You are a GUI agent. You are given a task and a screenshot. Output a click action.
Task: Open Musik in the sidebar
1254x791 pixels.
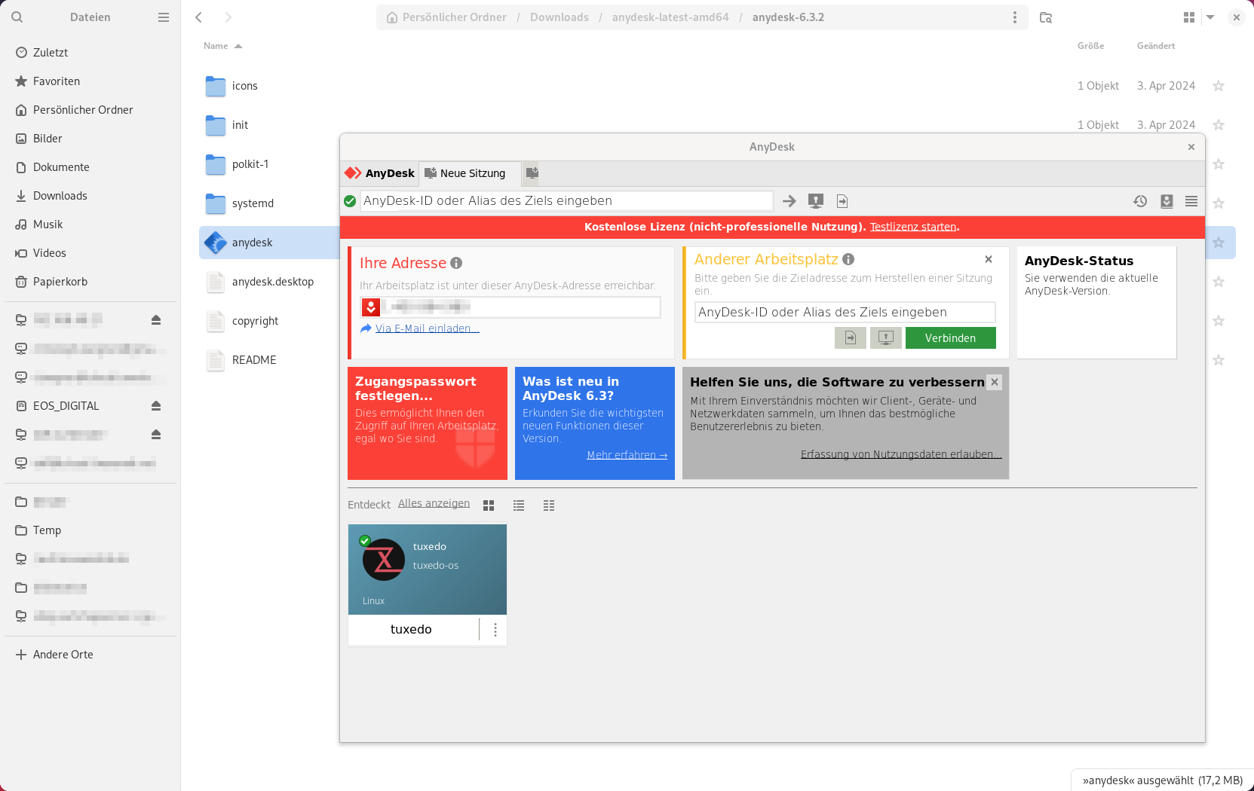click(90, 224)
